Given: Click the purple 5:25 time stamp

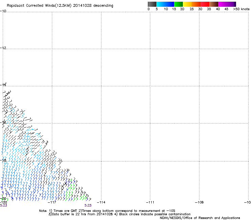Looking at the screenshot, I should click(88, 205).
